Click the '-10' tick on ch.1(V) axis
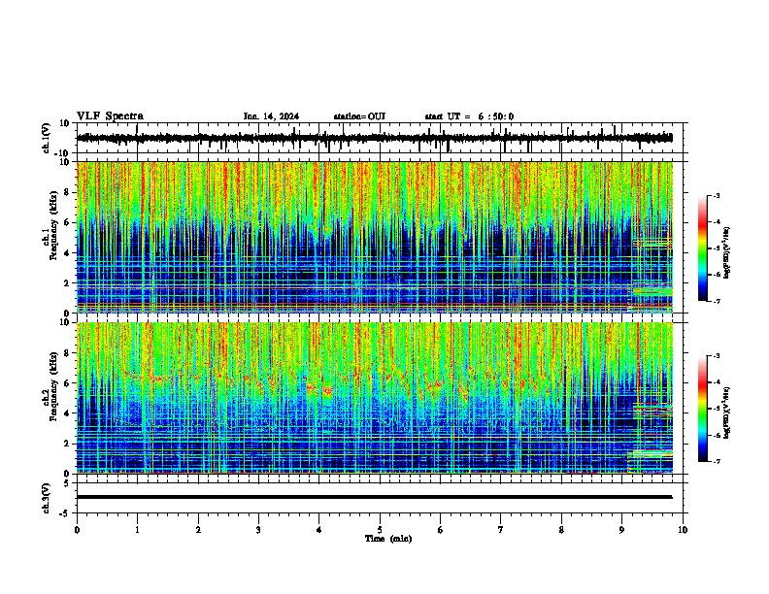 click(63, 153)
